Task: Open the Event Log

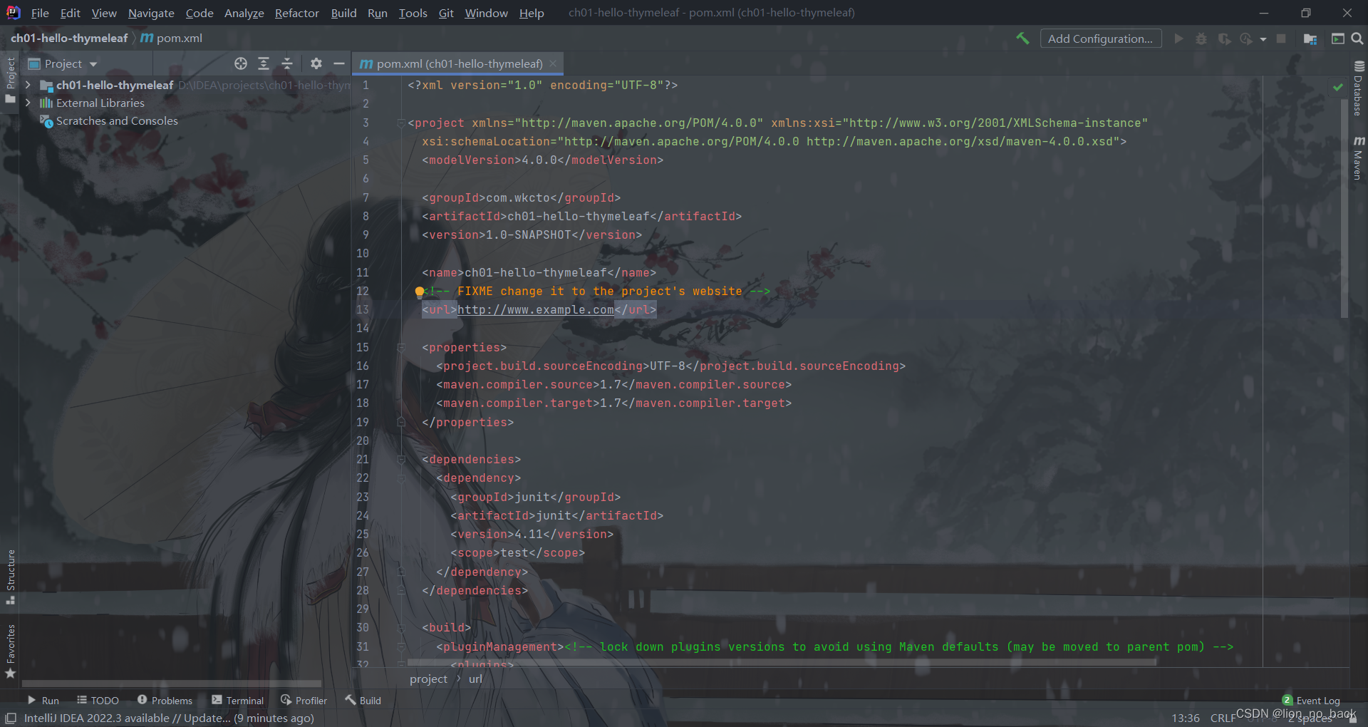Action: point(1311,701)
